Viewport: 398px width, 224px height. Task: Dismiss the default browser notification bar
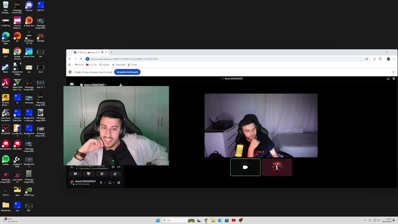[x=393, y=72]
